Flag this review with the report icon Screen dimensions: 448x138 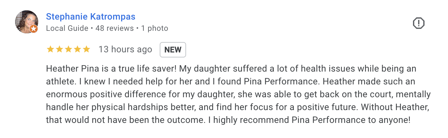tap(418, 23)
